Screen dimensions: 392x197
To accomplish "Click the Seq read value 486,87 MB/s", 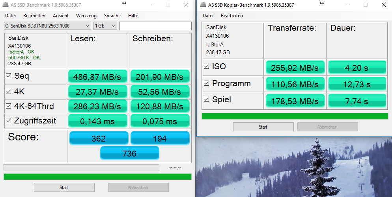I will click(97, 77).
